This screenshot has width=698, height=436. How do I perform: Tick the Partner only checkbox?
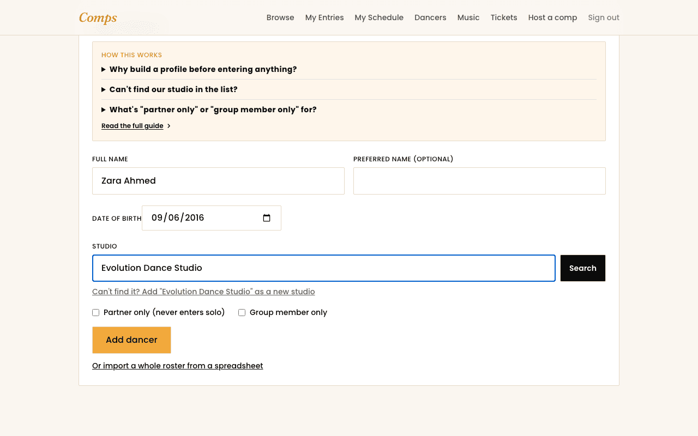[x=95, y=313]
